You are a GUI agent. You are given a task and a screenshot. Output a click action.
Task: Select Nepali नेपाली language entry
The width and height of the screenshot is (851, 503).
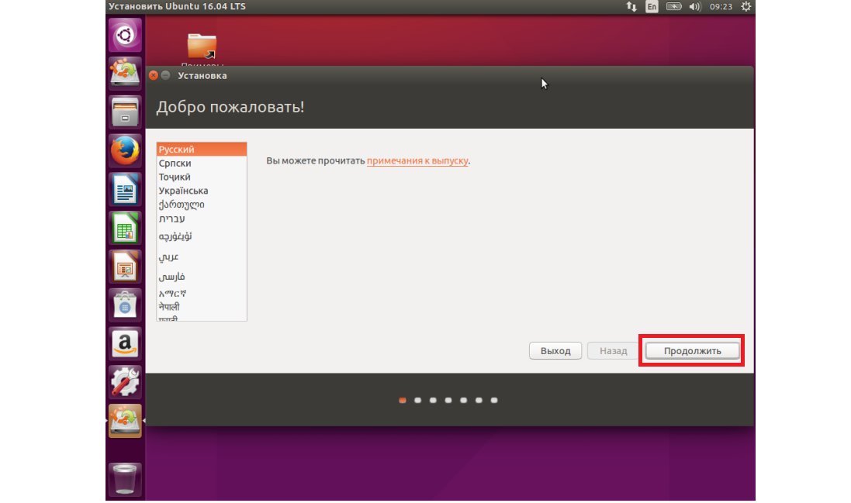pos(202,307)
